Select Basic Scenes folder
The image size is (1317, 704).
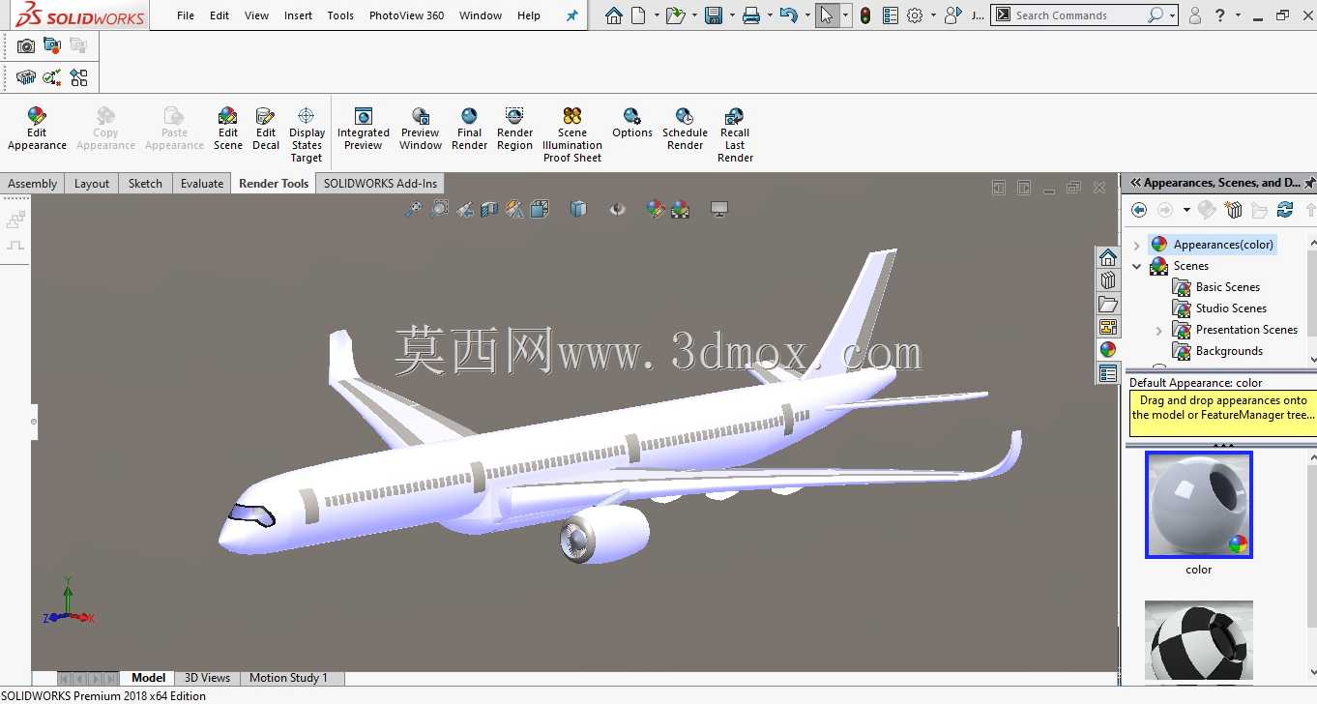(x=1216, y=287)
